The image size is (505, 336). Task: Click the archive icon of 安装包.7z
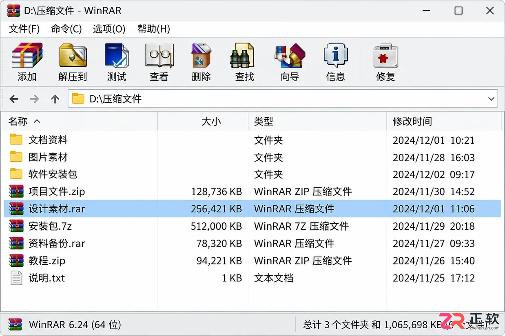pos(17,226)
